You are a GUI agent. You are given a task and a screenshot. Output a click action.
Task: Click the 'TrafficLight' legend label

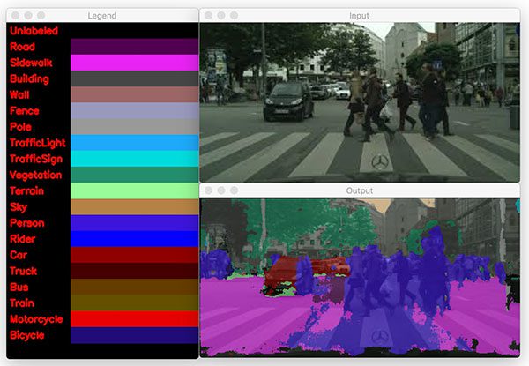[x=37, y=143]
